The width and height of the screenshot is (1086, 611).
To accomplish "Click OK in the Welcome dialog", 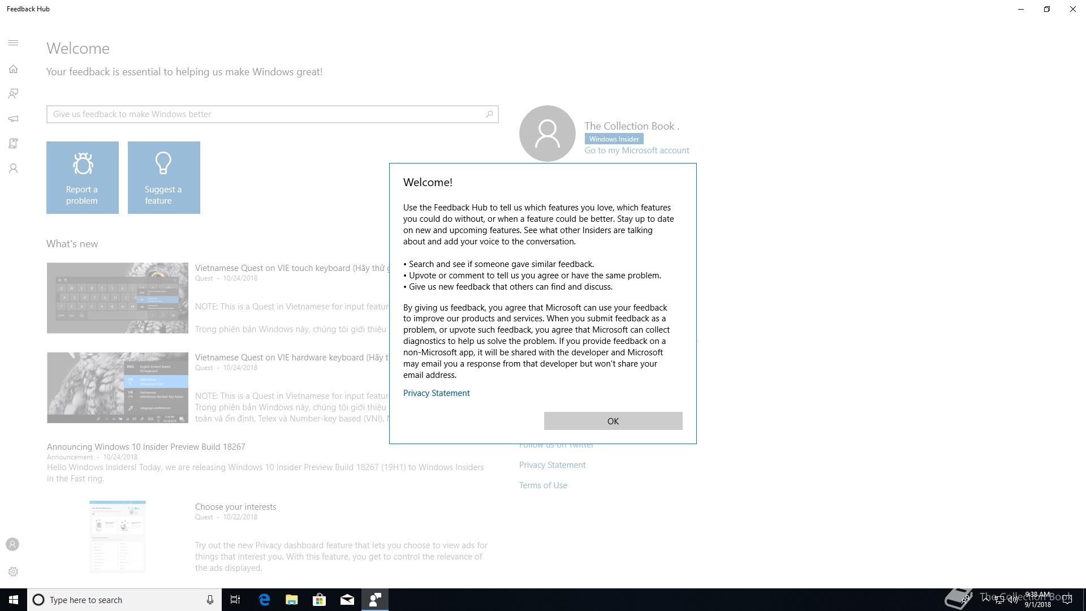I will click(613, 421).
